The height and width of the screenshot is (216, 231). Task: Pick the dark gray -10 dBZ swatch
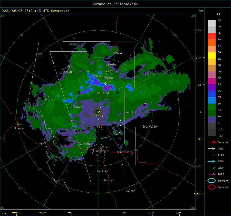(211, 133)
